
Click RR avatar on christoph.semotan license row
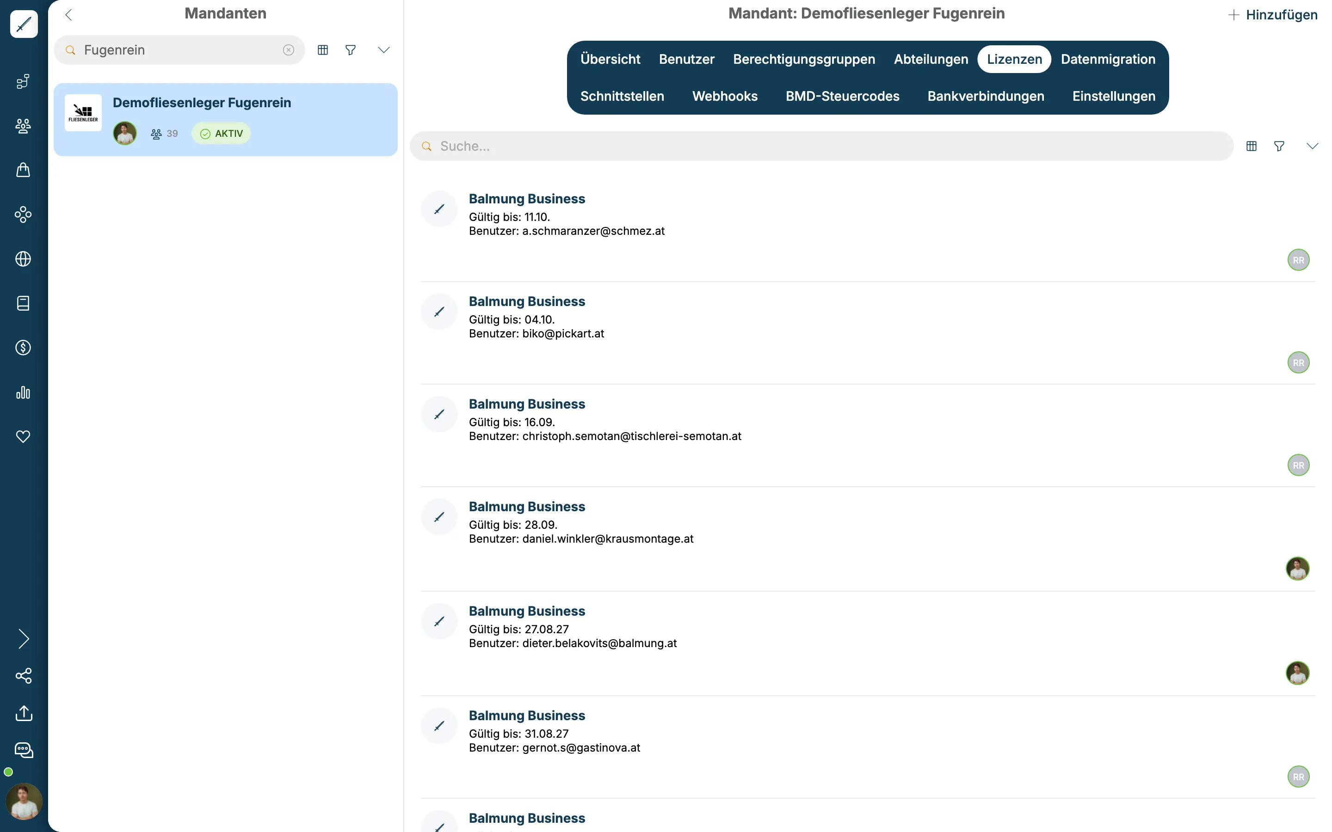pos(1298,465)
